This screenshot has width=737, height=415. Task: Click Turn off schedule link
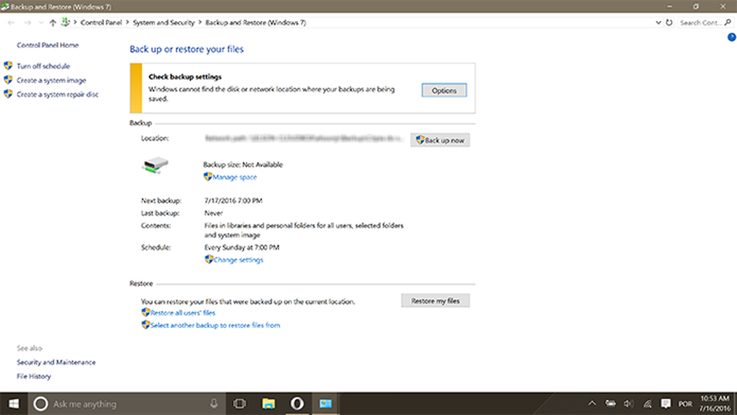click(43, 66)
